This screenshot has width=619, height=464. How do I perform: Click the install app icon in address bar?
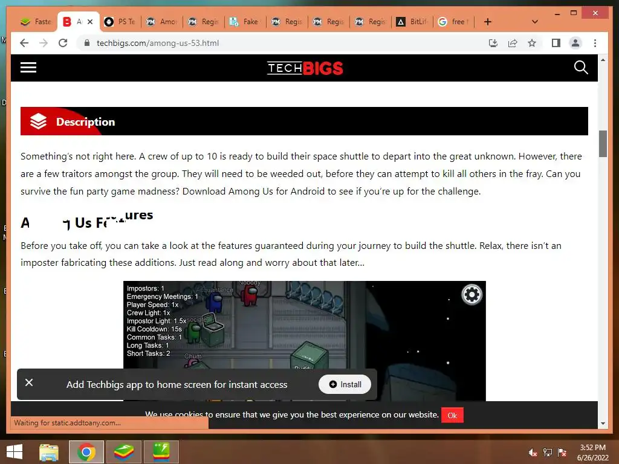pos(493,43)
